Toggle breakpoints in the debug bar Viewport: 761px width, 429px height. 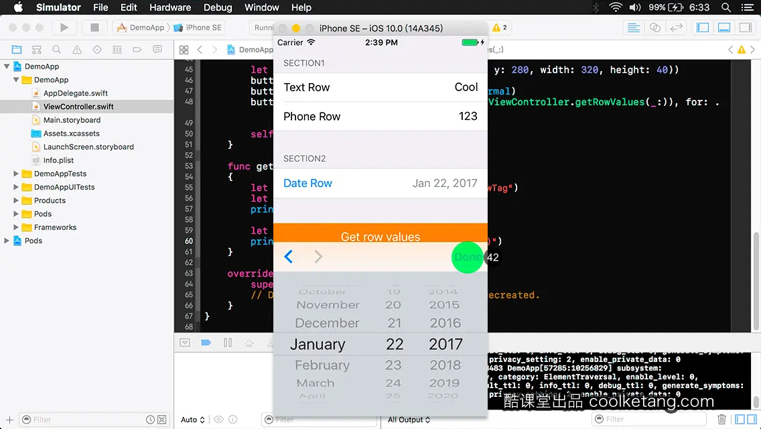click(206, 343)
